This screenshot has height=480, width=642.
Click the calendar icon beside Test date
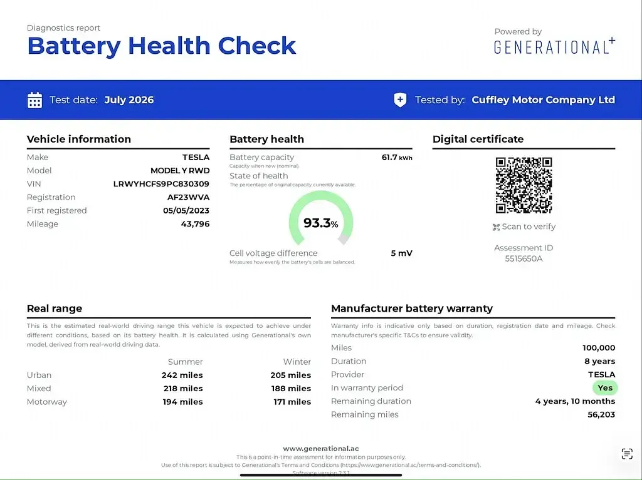click(34, 100)
